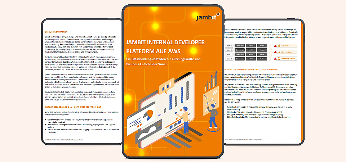
Task: Click the Betrieb box in Team C row
Action: click(x=251, y=54)
